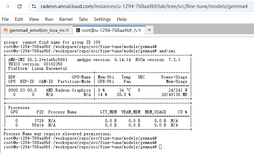Click 'VBIOS version: 00162356' text
Screen dimensions: 254x153
point(35,64)
